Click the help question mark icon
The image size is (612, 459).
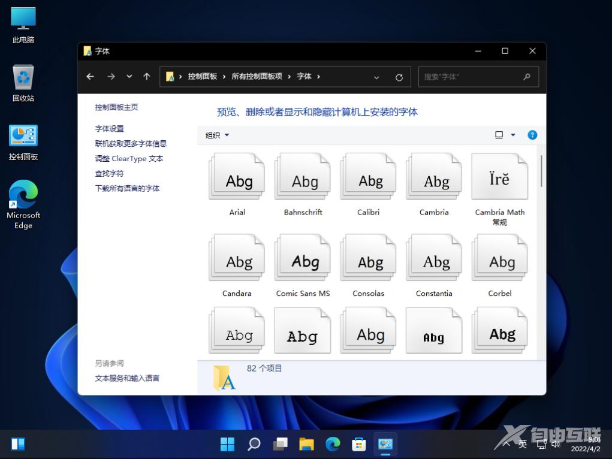click(x=532, y=135)
